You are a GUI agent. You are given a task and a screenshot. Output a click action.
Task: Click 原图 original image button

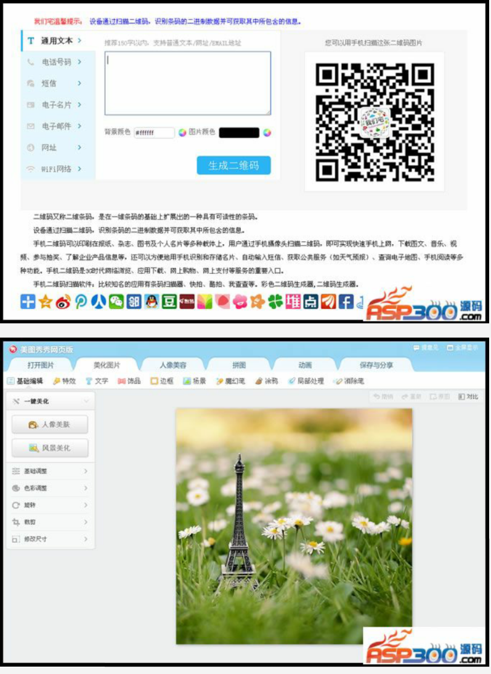tap(440, 397)
